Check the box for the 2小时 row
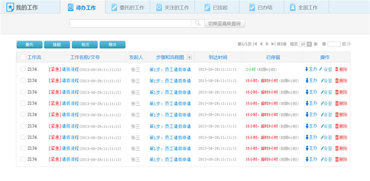370x181 pixels. coord(23,69)
